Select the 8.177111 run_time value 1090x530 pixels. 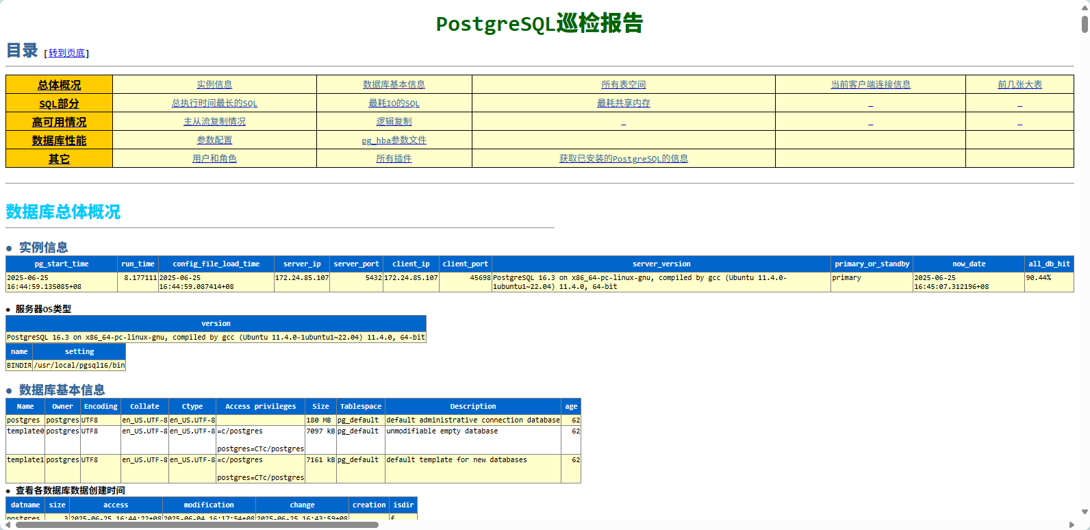[x=138, y=282]
